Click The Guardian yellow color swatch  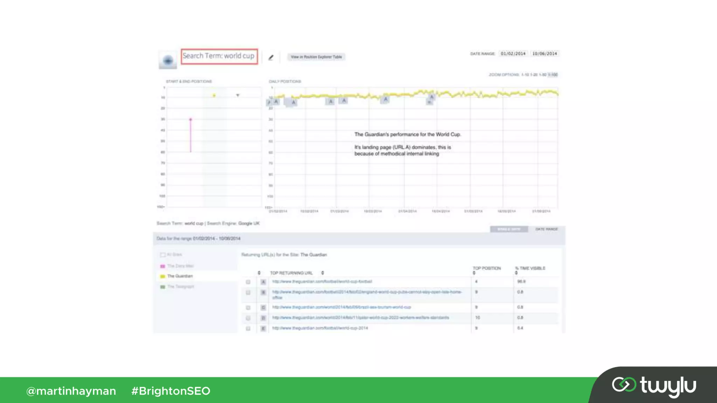(x=162, y=276)
